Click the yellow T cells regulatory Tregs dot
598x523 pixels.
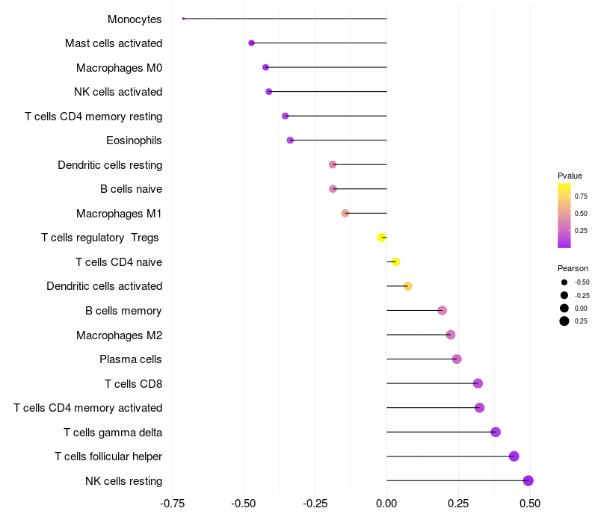point(381,238)
